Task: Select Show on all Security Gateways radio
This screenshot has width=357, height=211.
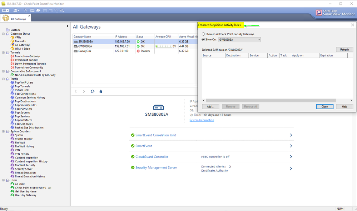Action: click(203, 34)
